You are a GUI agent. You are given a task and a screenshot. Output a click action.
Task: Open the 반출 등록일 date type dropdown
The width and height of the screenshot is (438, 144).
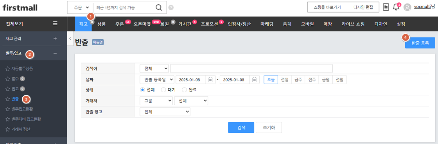click(x=157, y=80)
